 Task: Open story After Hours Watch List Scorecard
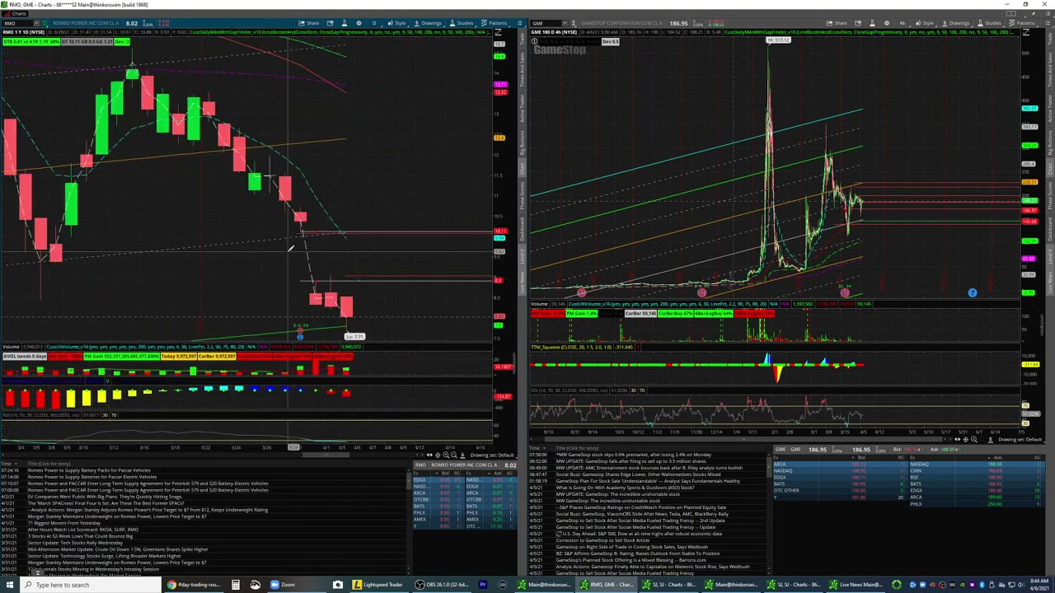[x=83, y=530]
